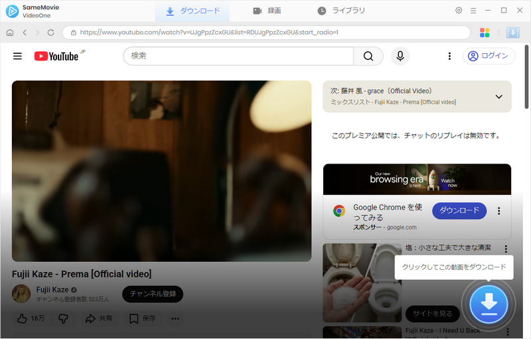Click the 塩：小さな工夫で大きな清潔 ad title
The width and height of the screenshot is (531, 339).
pos(448,248)
